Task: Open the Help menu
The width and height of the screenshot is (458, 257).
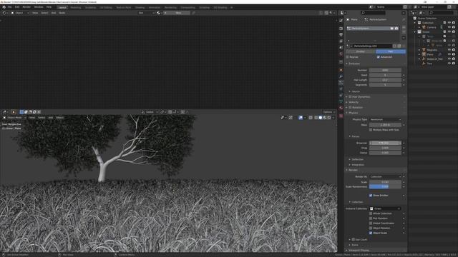Action: [49, 7]
